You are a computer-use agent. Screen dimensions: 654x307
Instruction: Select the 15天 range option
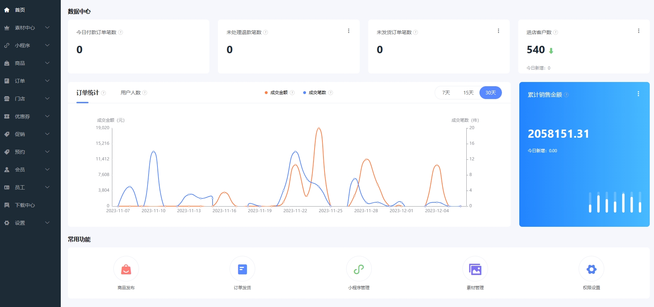tap(468, 93)
